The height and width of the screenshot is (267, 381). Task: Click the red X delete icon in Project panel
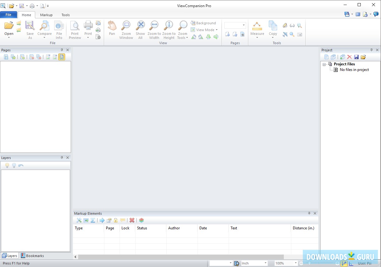[x=350, y=57]
